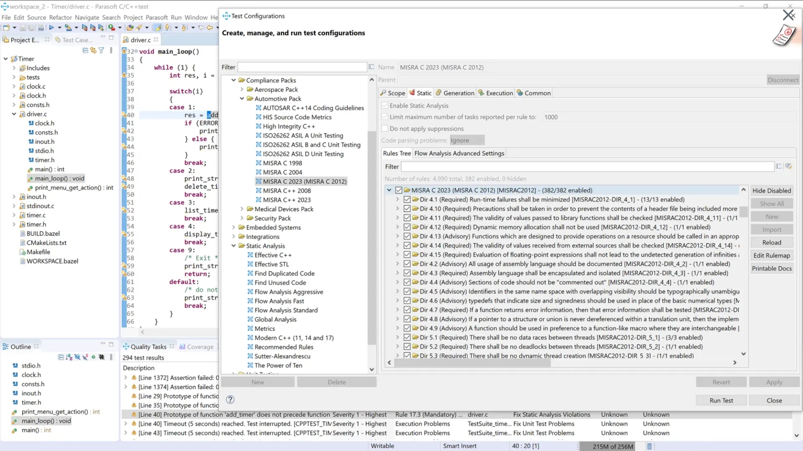The image size is (803, 451).
Task: Click the configurations tree vertical scrollbar
Action: pos(372,238)
